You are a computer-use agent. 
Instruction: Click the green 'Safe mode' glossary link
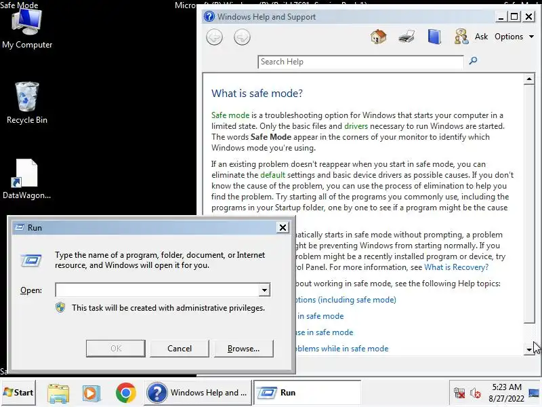[230, 115]
